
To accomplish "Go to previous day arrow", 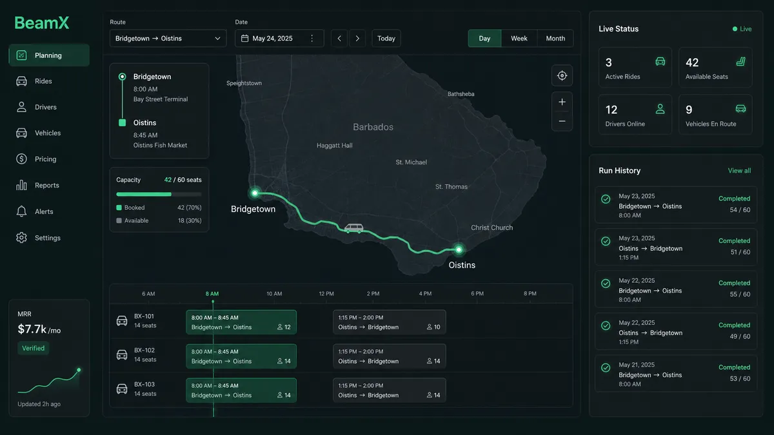I will click(339, 38).
